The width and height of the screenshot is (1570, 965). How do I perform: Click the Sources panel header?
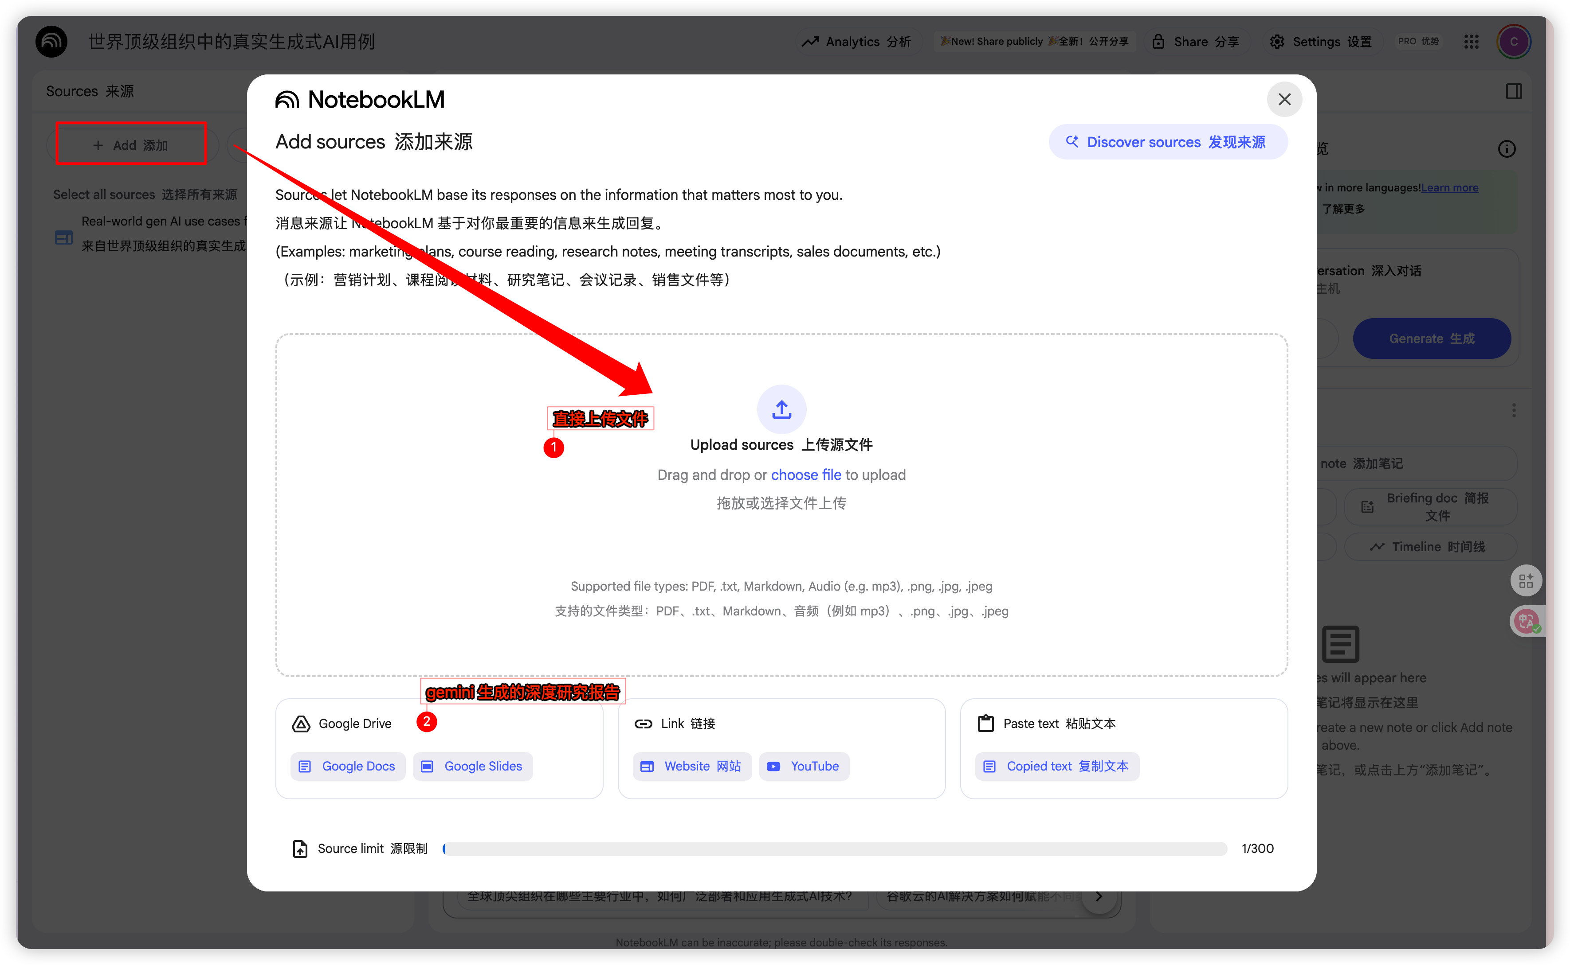point(90,91)
